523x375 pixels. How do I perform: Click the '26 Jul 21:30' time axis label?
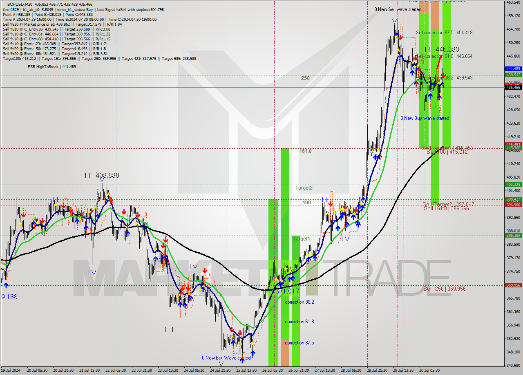point(299,371)
